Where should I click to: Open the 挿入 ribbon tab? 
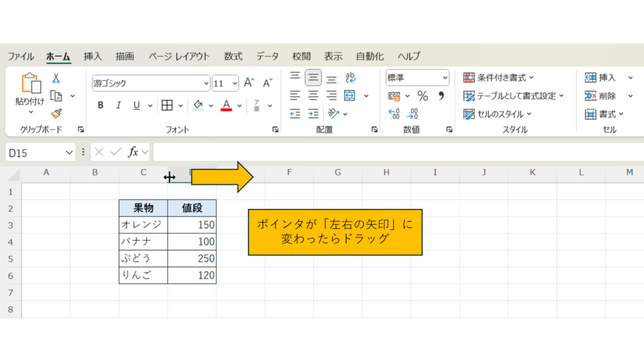point(92,56)
